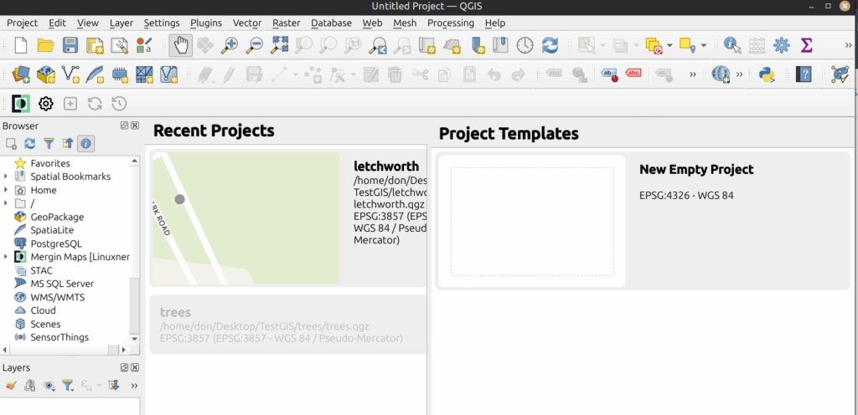Expand the Spatial Bookmarks tree node
The width and height of the screenshot is (858, 415).
6,177
